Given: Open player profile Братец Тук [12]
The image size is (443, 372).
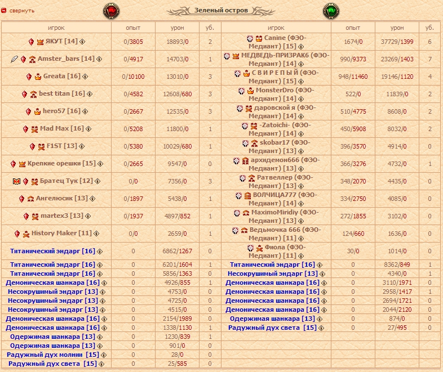Looking at the screenshot, I should [x=67, y=181].
